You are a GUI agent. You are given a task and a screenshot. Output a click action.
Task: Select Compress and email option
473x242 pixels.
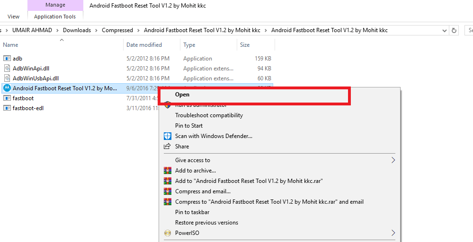203,191
